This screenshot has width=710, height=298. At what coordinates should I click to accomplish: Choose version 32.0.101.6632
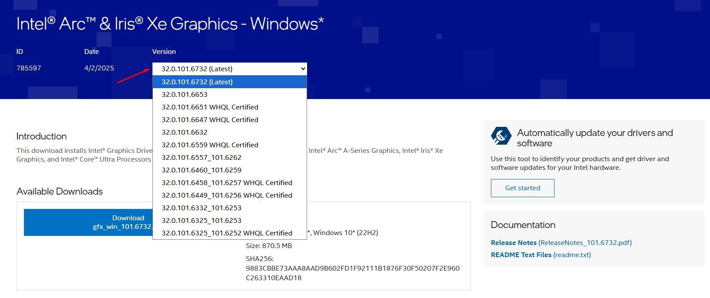point(230,132)
